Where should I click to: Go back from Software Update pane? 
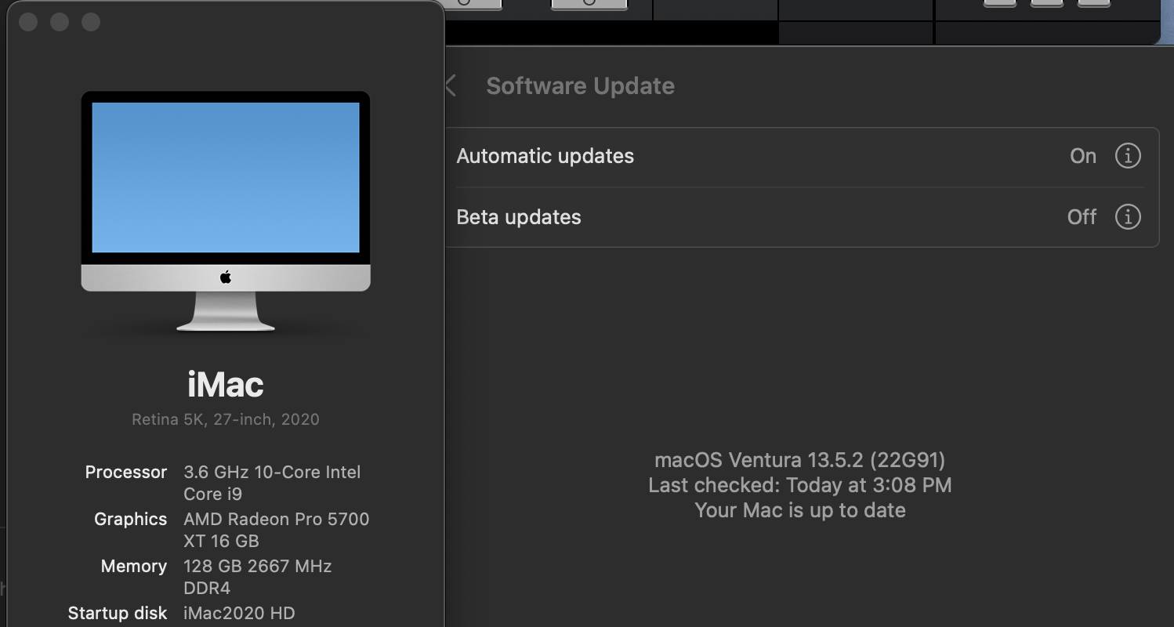coord(451,85)
